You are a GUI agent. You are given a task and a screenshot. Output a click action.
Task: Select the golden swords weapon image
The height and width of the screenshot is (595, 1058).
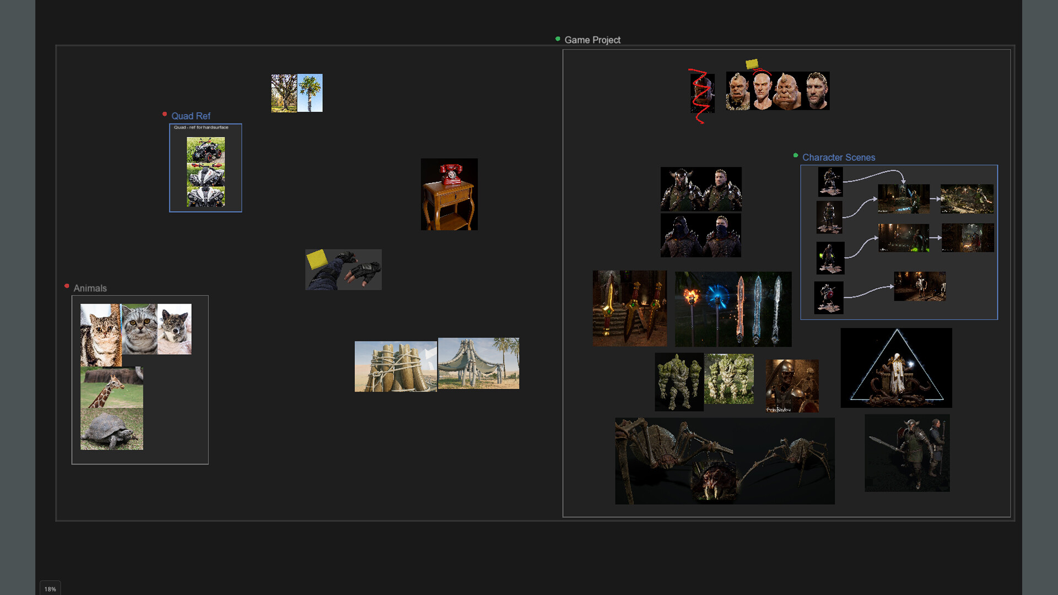click(630, 308)
